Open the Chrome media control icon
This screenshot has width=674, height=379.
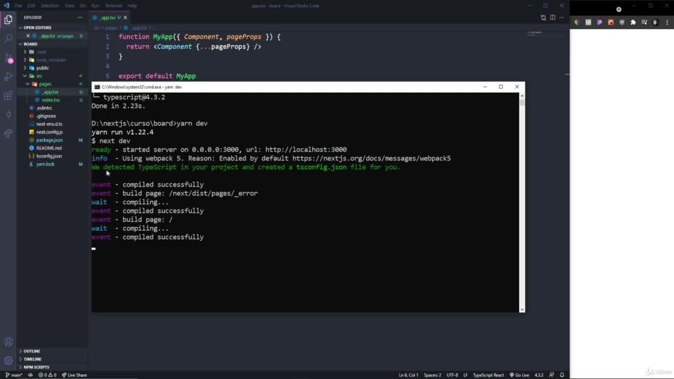point(644,22)
